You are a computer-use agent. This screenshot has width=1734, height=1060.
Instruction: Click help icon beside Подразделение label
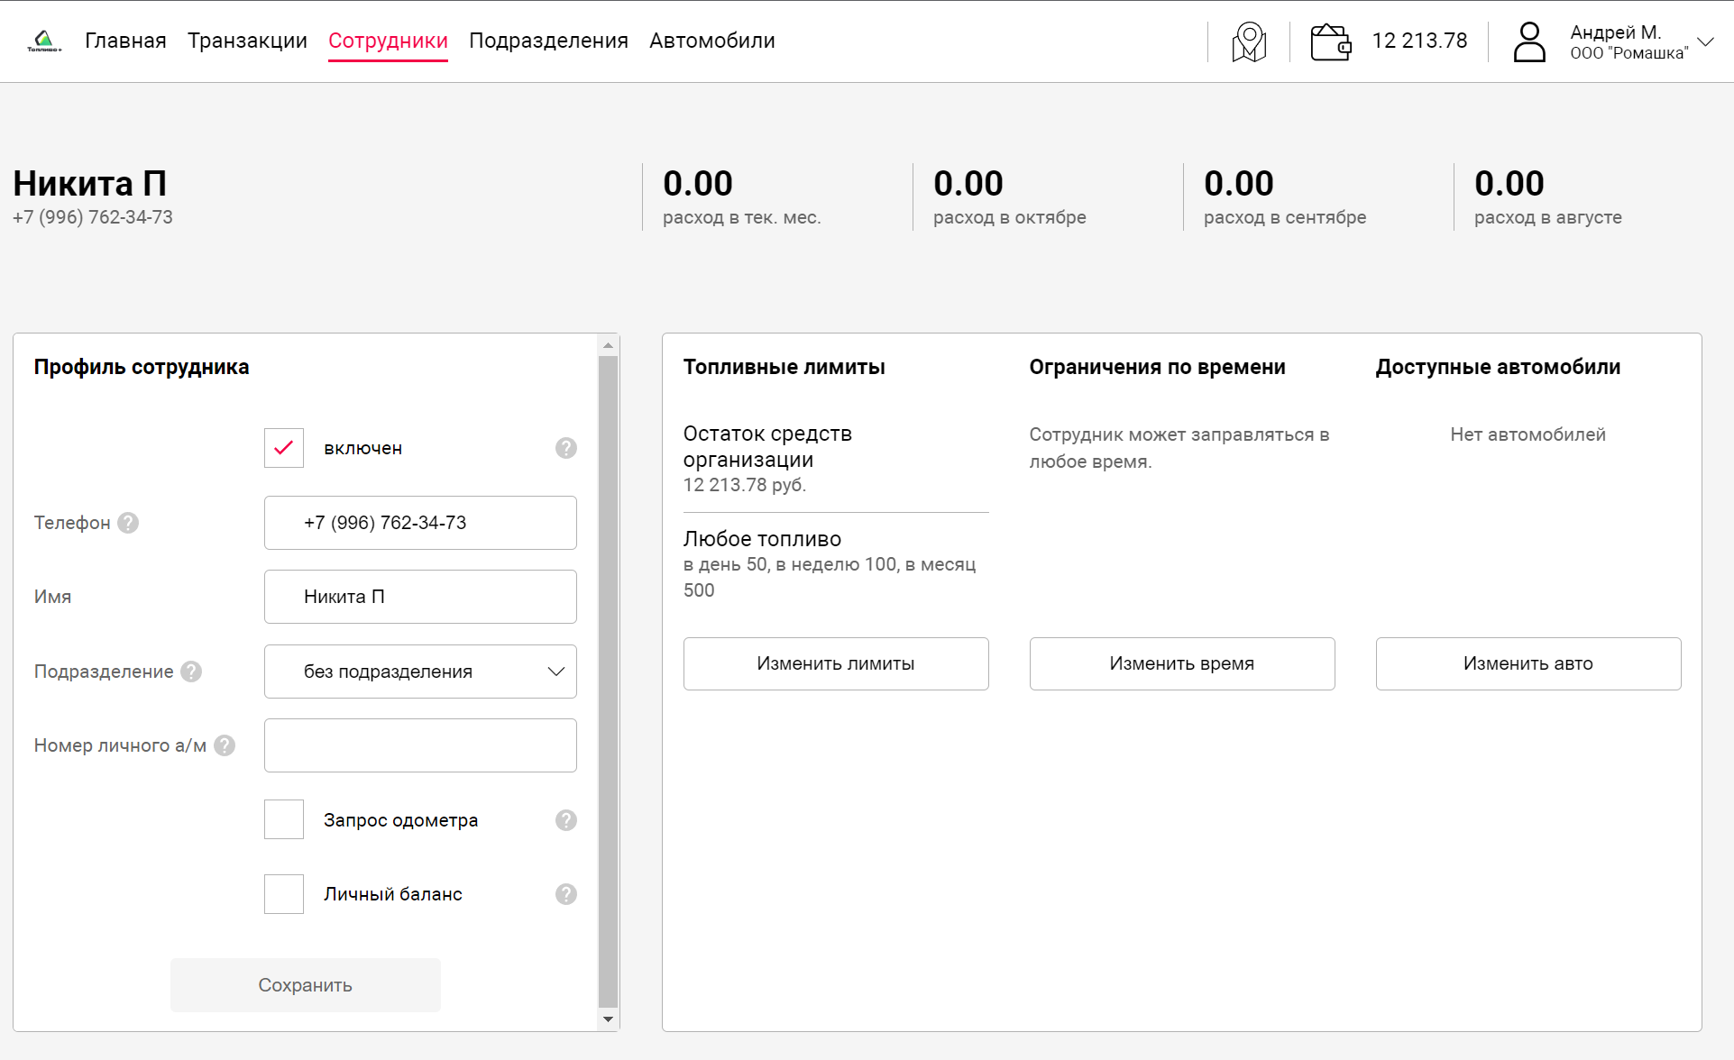point(191,672)
